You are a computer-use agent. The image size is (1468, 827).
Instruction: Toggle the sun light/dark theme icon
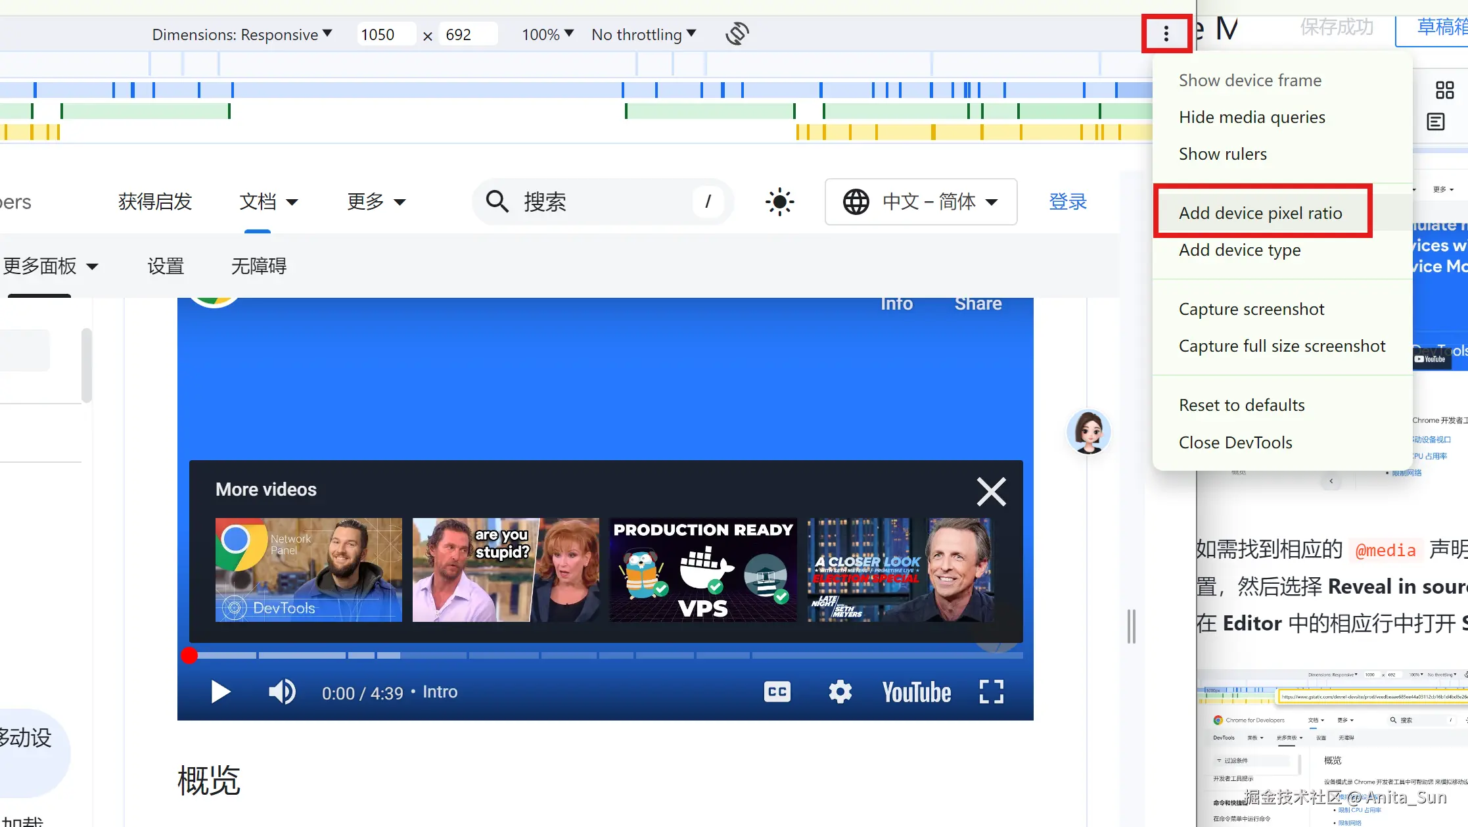pos(780,202)
